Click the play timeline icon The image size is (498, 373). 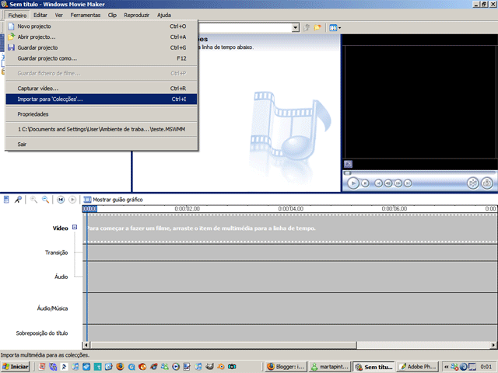pos(72,200)
